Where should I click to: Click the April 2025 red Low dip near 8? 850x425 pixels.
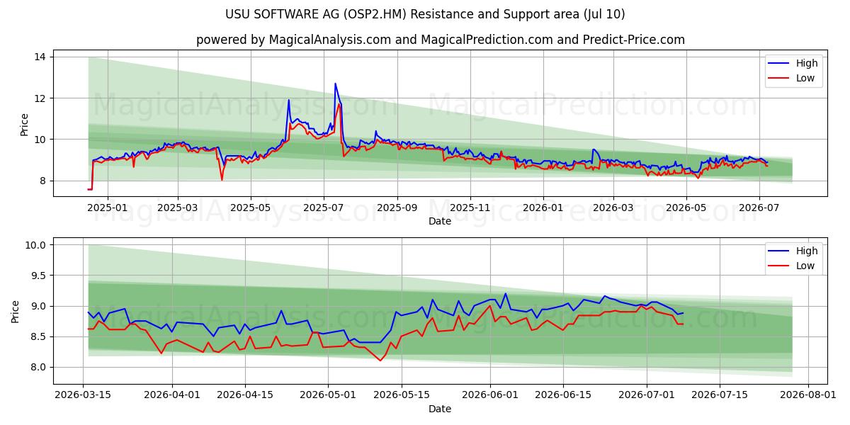222,179
